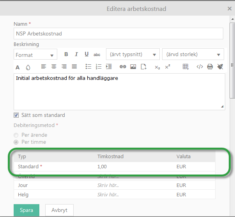
Task: Click the Spara button
Action: (x=27, y=210)
